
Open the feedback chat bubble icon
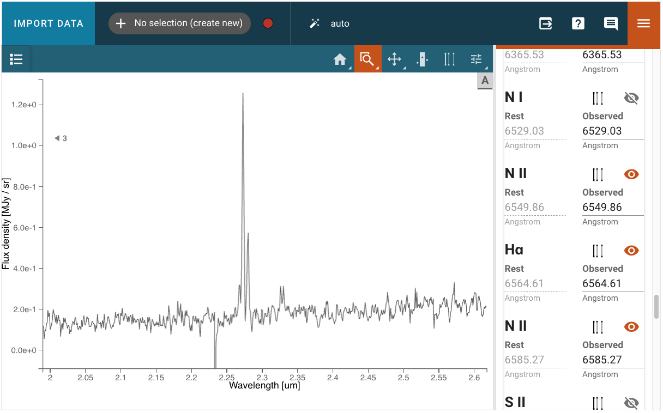pos(611,23)
